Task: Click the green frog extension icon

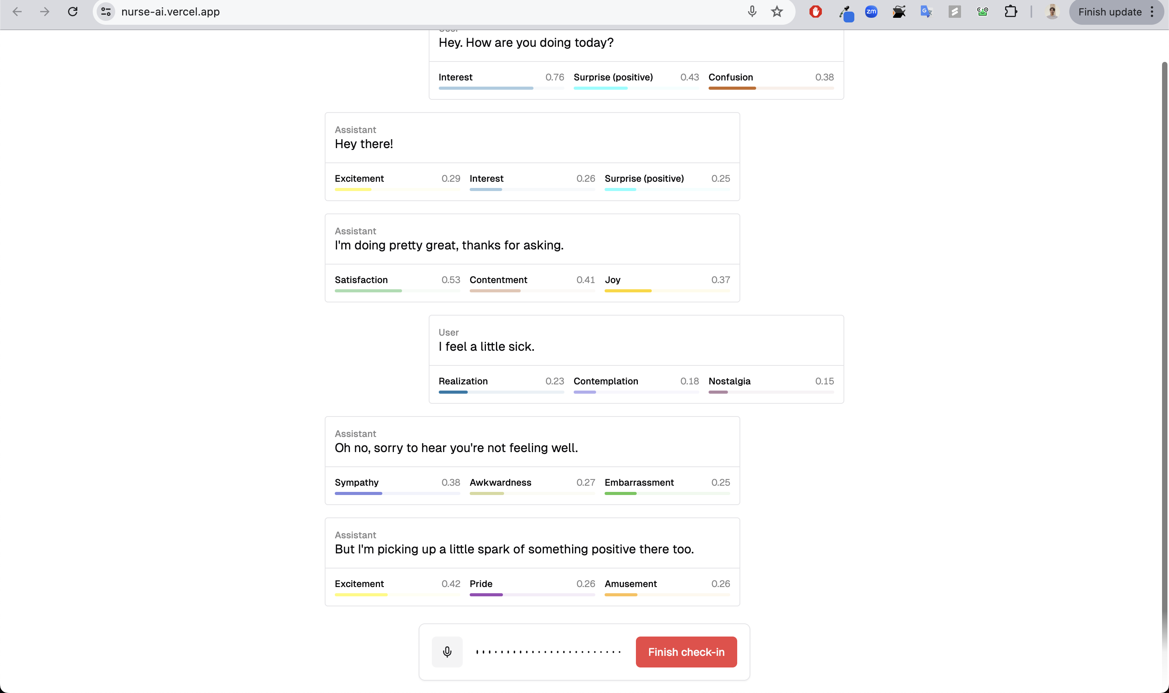Action: (982, 12)
